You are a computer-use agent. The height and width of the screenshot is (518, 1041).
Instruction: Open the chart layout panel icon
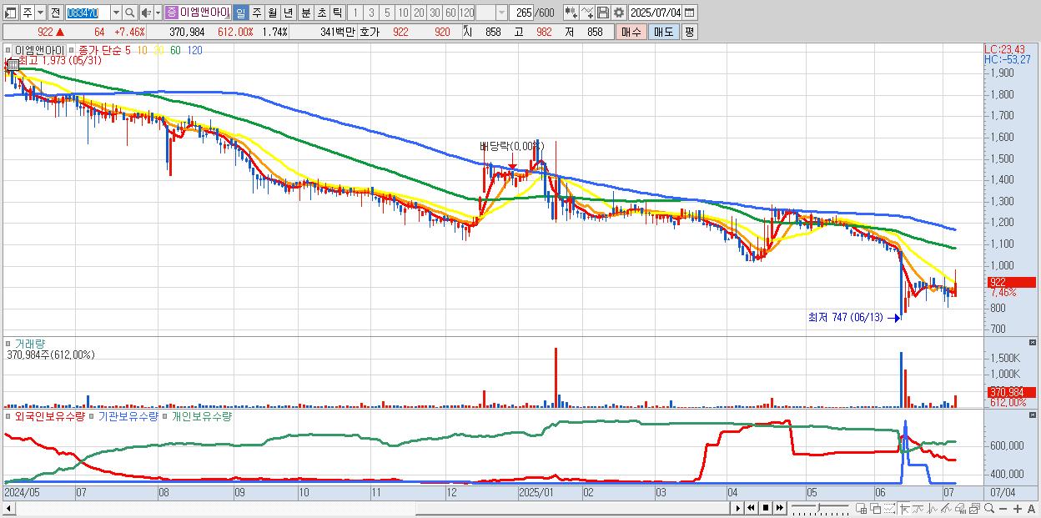(x=10, y=13)
